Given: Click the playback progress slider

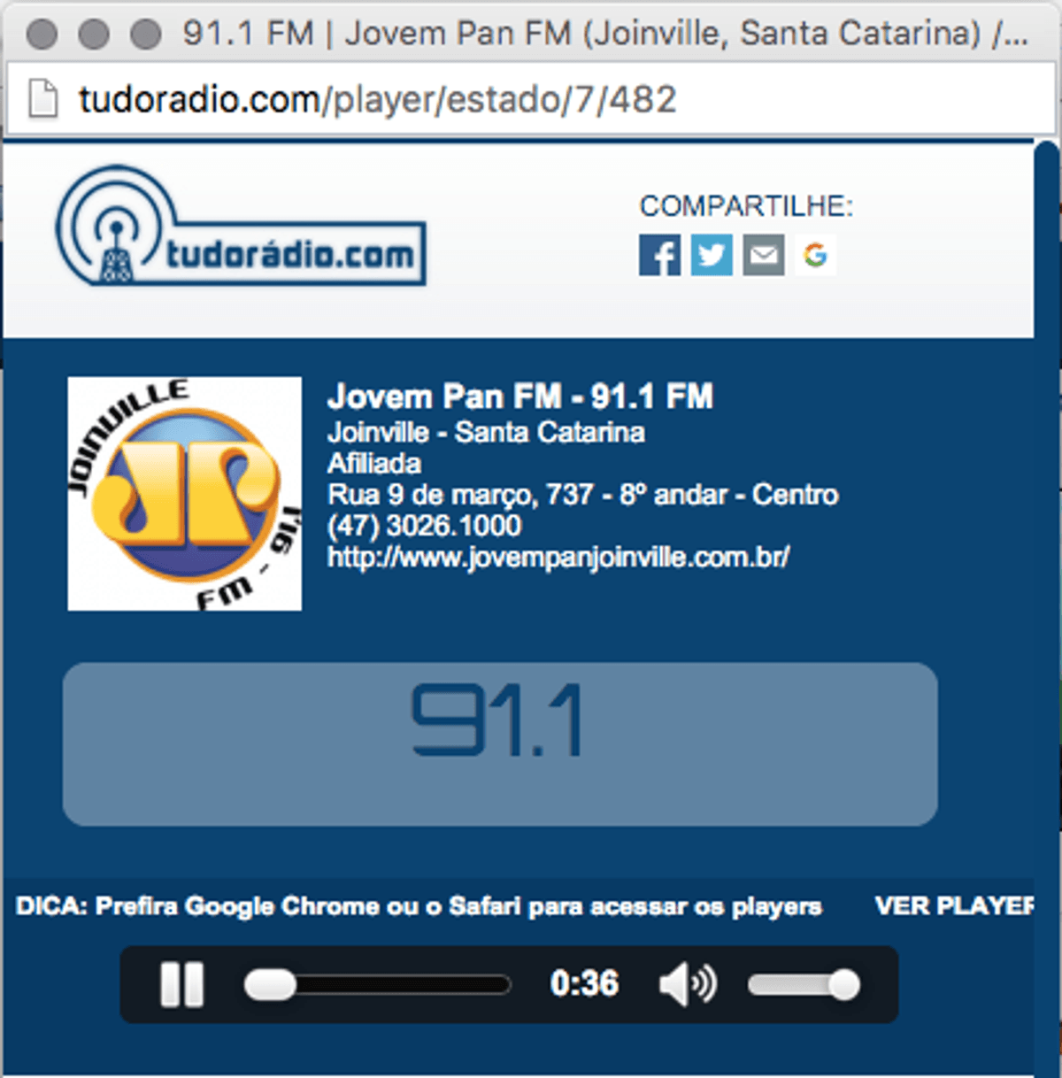Looking at the screenshot, I should [x=378, y=984].
